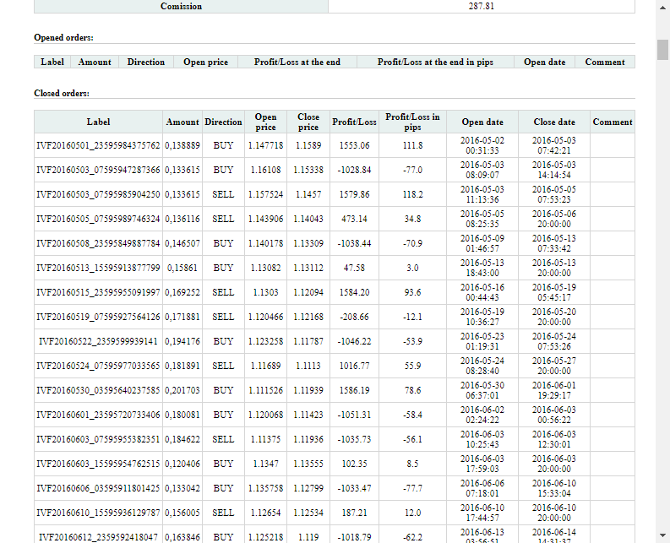Click amount cell 0,201703
The height and width of the screenshot is (543, 670).
(182, 390)
